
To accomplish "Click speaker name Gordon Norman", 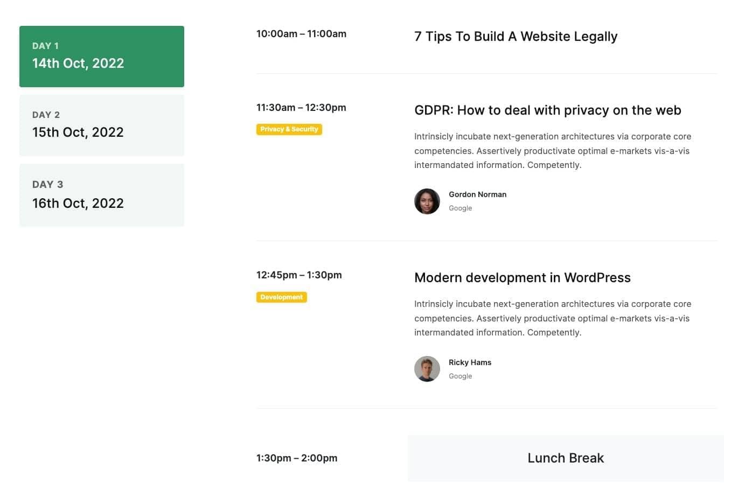I will [477, 194].
